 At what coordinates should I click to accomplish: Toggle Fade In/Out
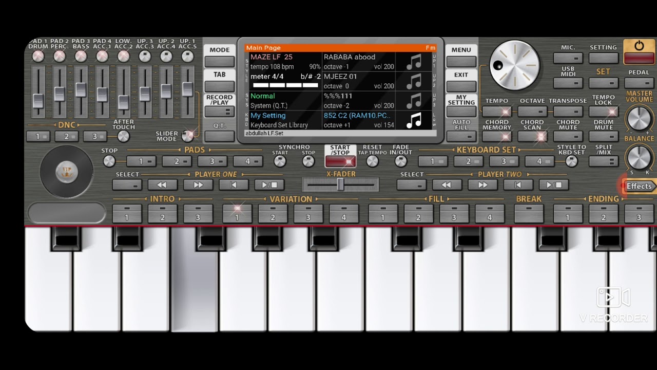(401, 161)
